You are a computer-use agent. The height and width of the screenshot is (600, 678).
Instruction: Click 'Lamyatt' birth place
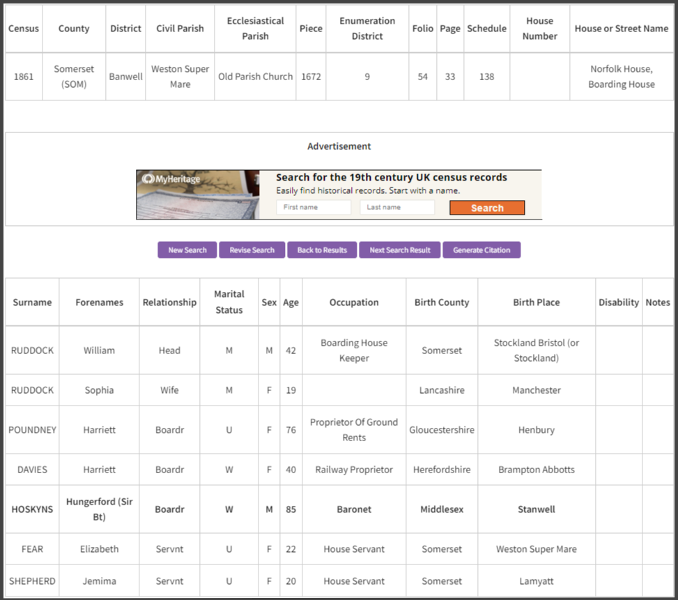coord(537,581)
